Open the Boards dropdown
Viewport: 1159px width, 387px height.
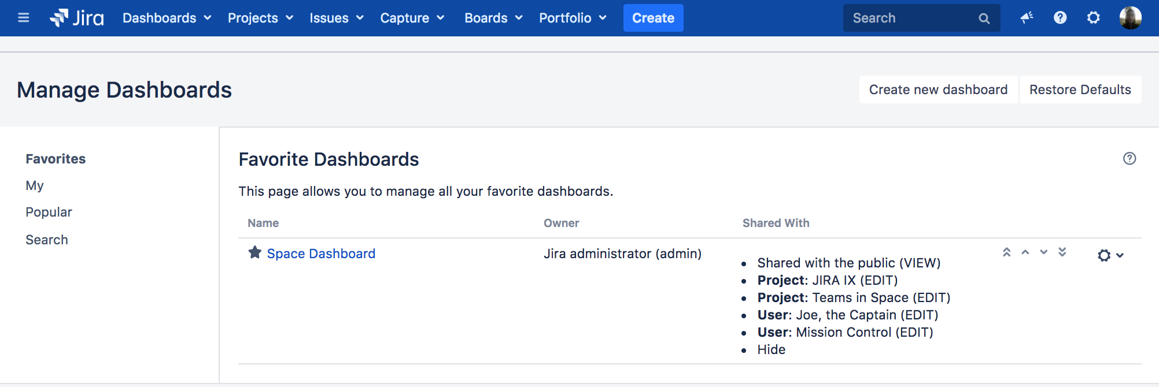click(x=494, y=18)
